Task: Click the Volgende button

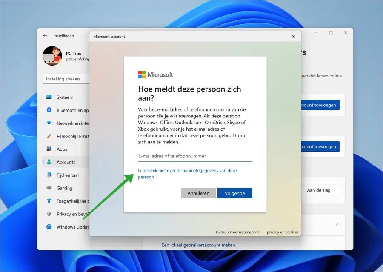Action: [x=235, y=193]
